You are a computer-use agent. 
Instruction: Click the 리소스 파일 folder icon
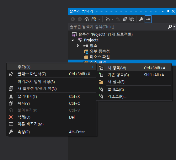tap(86, 57)
